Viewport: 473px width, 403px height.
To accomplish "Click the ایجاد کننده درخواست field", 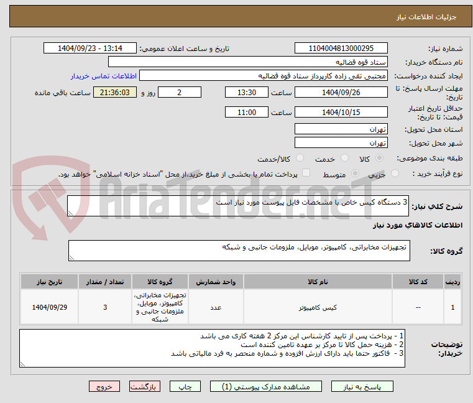I will click(x=264, y=75).
